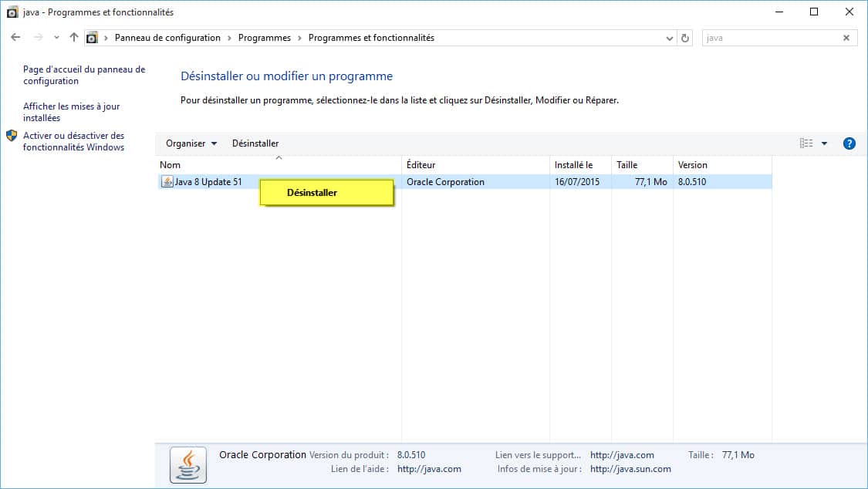Click the shield icon beside Windows features link
Image resolution: width=868 pixels, height=489 pixels.
click(12, 136)
